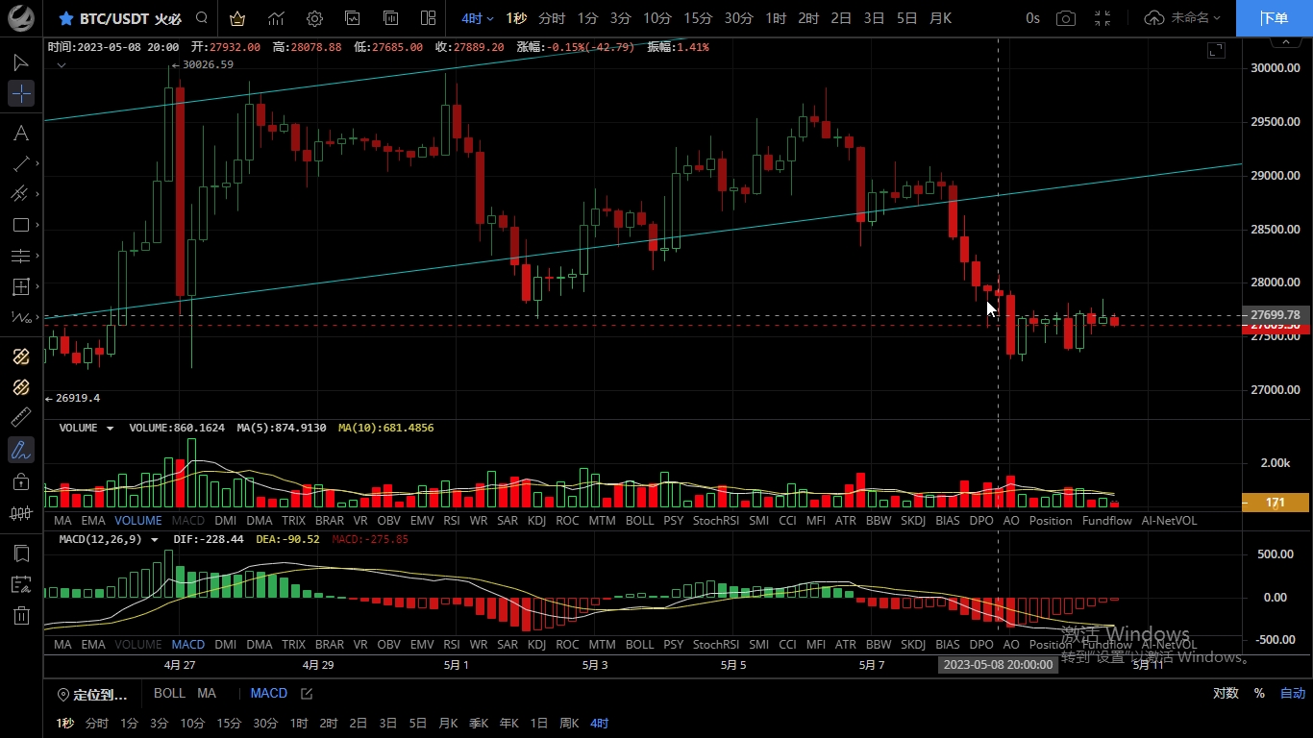Select the arrow cursor tool

pyautogui.click(x=21, y=62)
